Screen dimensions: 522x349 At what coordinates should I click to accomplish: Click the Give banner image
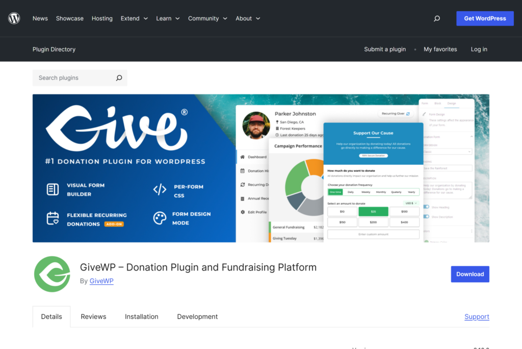coord(260,168)
